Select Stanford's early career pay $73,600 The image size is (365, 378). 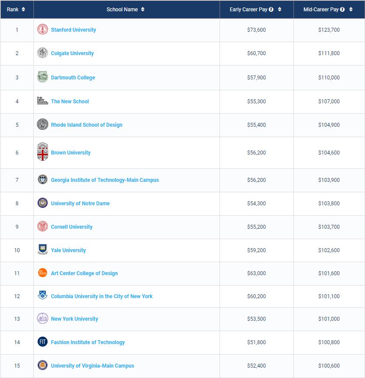256,30
